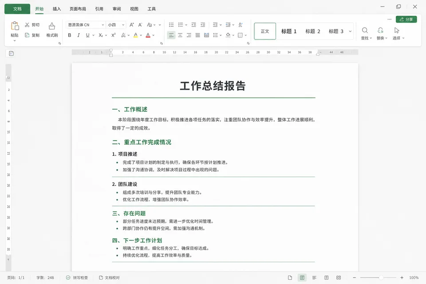This screenshot has height=284, width=426.
Task: Click the green 分享 share button
Action: pos(406,19)
